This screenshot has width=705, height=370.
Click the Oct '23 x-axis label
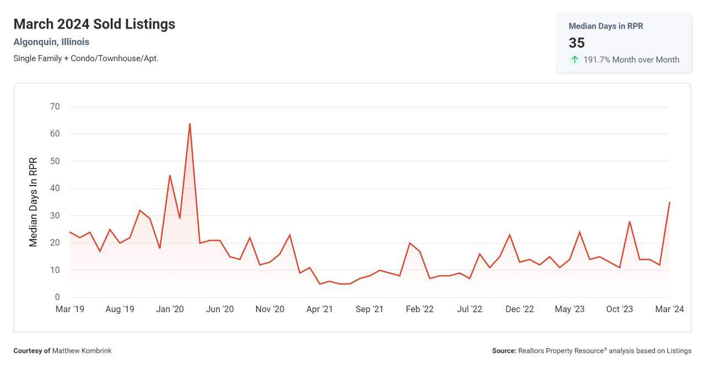[620, 309]
